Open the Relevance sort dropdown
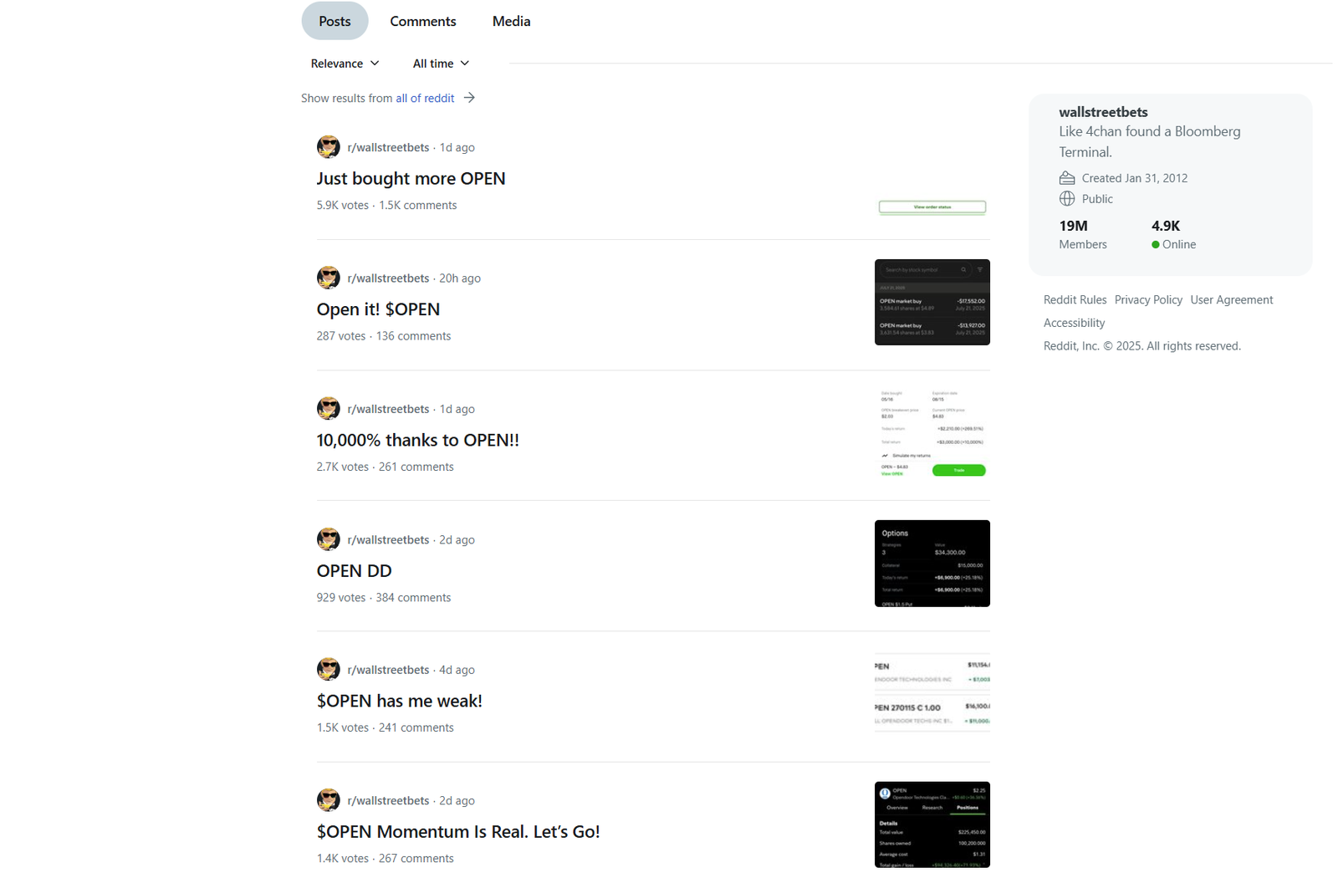1338x873 pixels. [345, 64]
